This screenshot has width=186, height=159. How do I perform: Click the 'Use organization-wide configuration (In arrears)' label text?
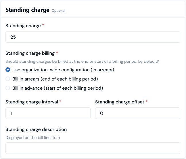pos(63,70)
